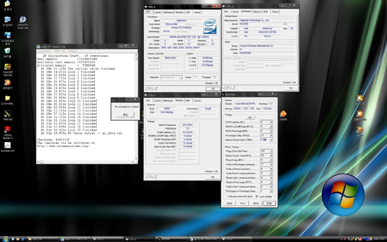The image size is (387, 242).
Task: Open the middle orange icon at right edge
Action: pyautogui.click(x=360, y=116)
